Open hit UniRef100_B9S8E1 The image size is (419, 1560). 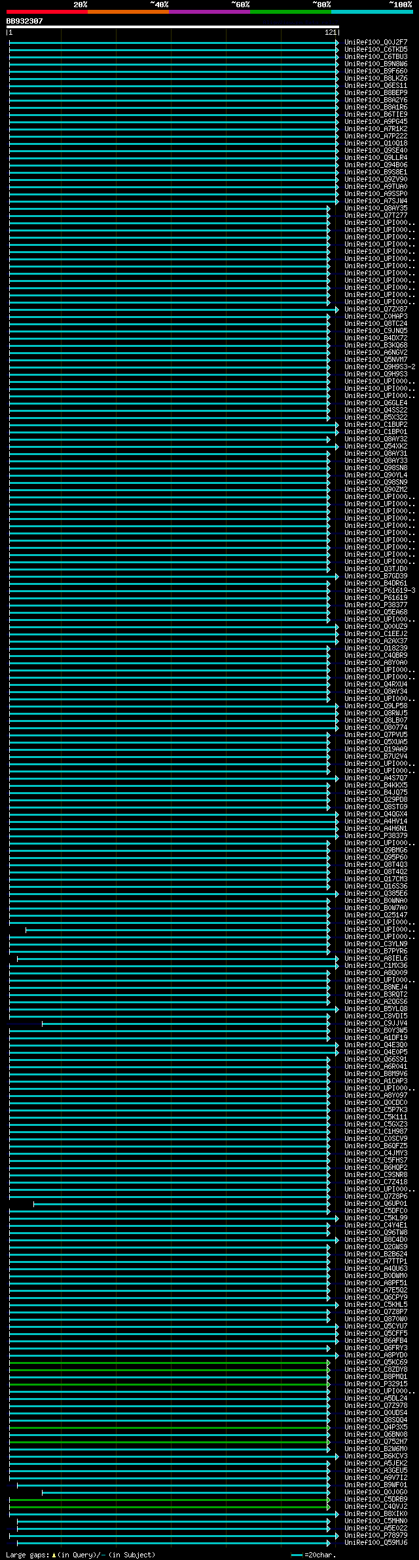[376, 172]
